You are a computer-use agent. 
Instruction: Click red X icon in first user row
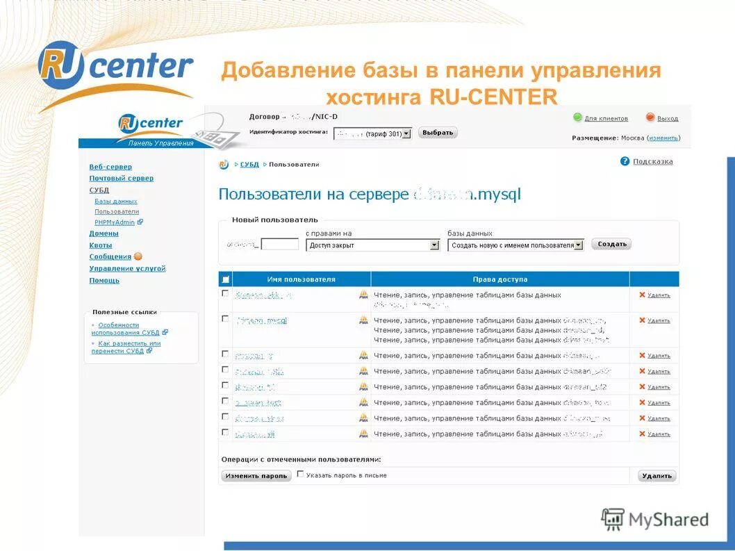point(642,295)
